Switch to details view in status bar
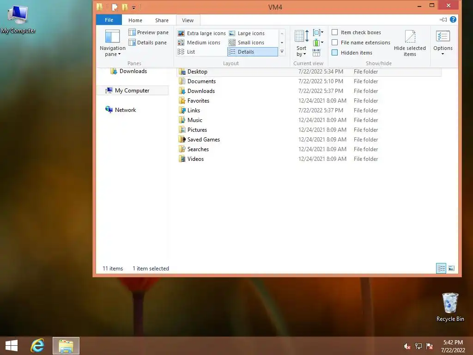473x355 pixels. [x=441, y=268]
